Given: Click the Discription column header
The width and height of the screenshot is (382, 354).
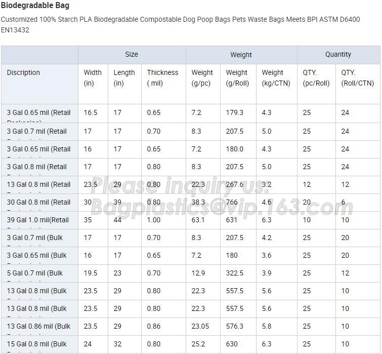Looking at the screenshot, I should click(x=23, y=72).
